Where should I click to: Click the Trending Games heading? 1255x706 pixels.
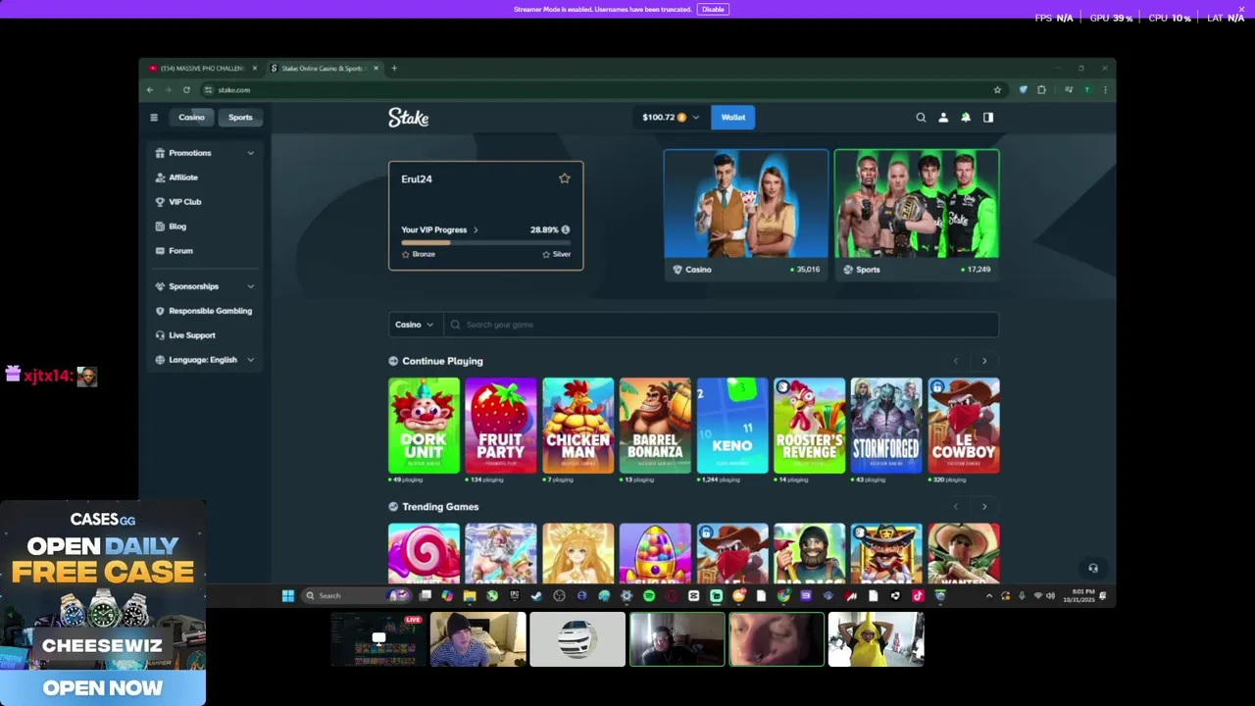pos(440,507)
